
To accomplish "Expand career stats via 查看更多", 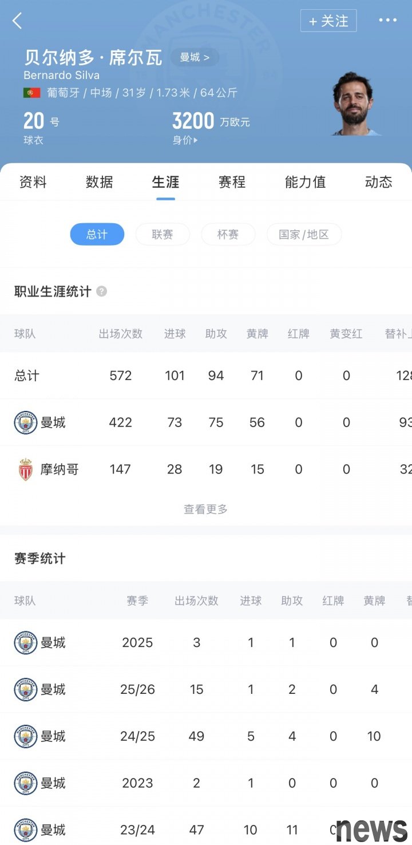I will coord(205,509).
